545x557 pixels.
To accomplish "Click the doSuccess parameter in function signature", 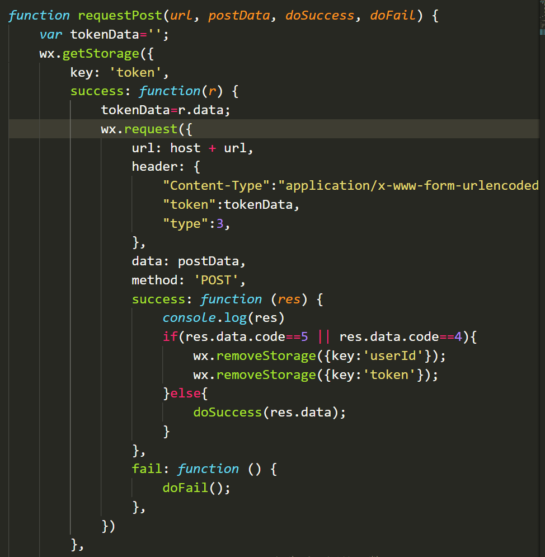I will click(320, 16).
